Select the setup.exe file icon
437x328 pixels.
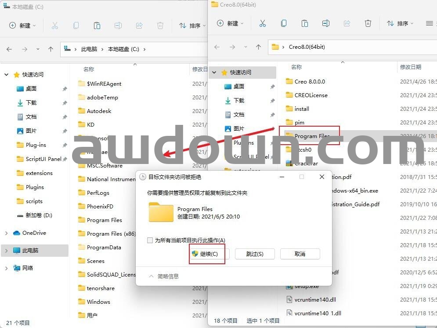[x=289, y=286]
